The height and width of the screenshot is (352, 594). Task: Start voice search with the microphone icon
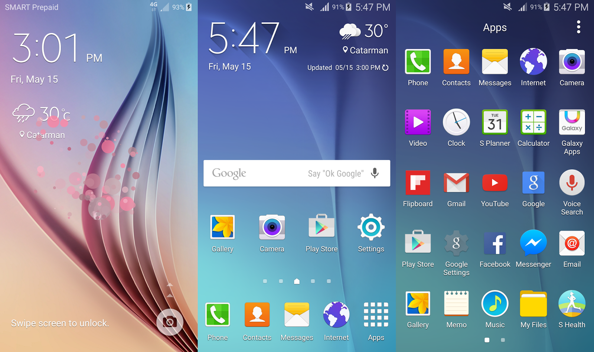[x=375, y=173]
